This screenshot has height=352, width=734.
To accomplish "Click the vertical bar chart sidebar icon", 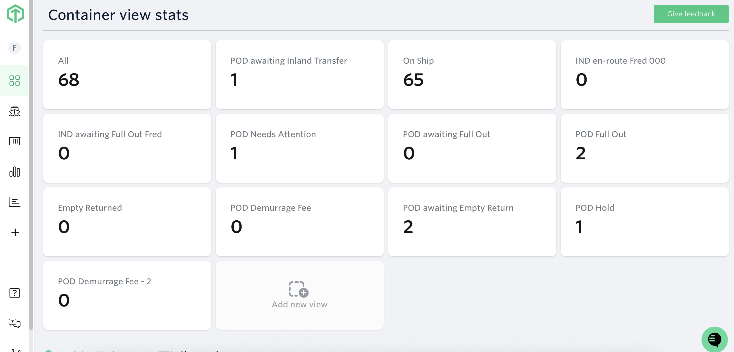I will 15,172.
